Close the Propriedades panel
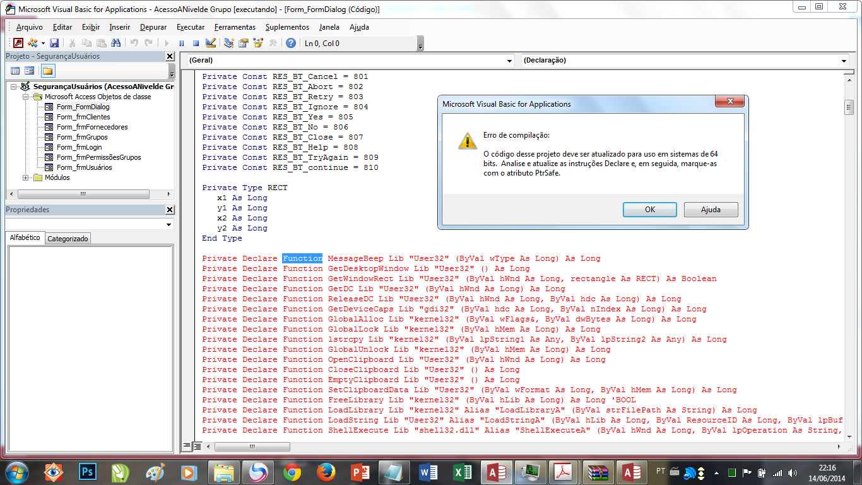This screenshot has height=485, width=862. coord(170,210)
